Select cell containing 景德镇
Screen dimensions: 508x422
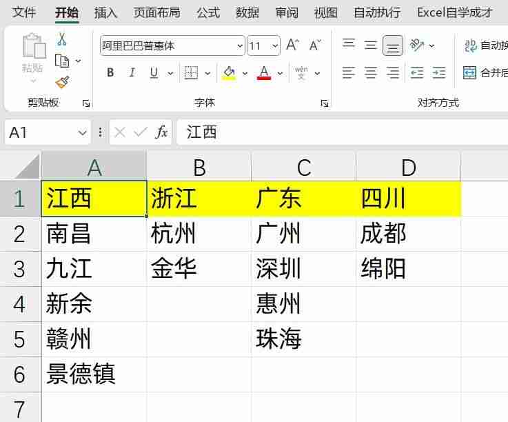[94, 374]
